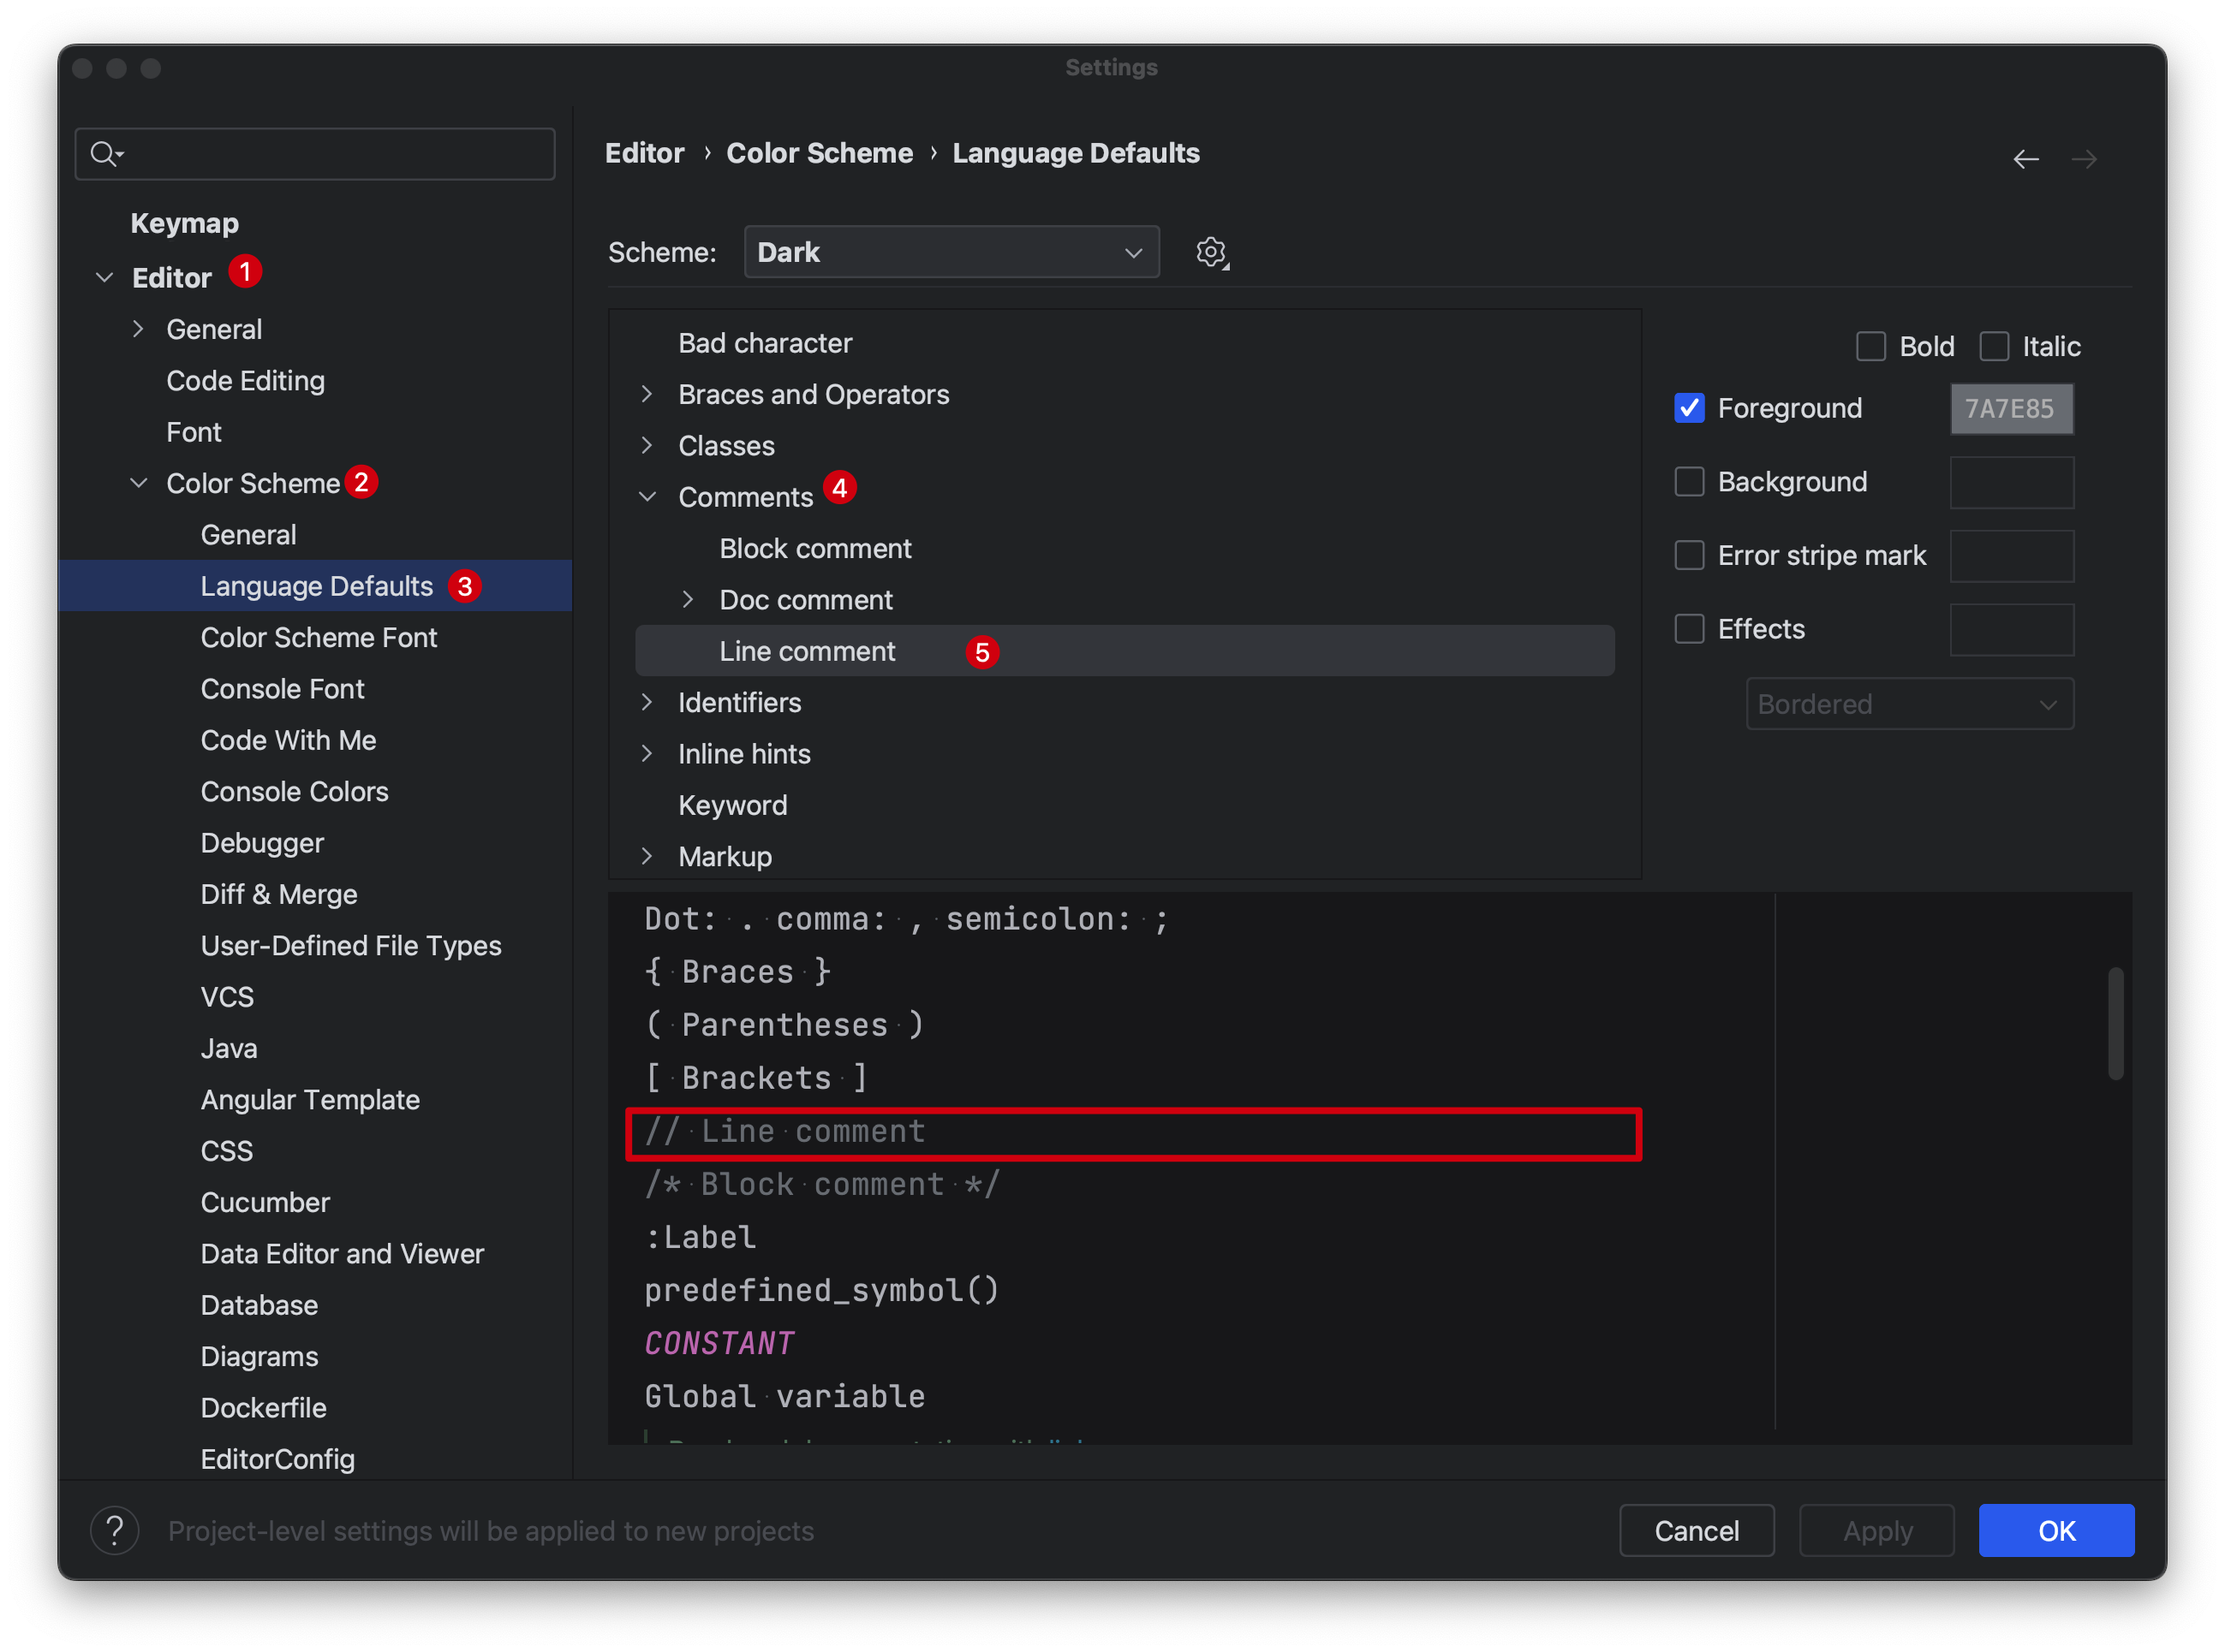Click the CONSTANT text in the preview

tap(719, 1343)
